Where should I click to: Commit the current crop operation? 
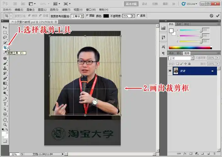coord(218,16)
